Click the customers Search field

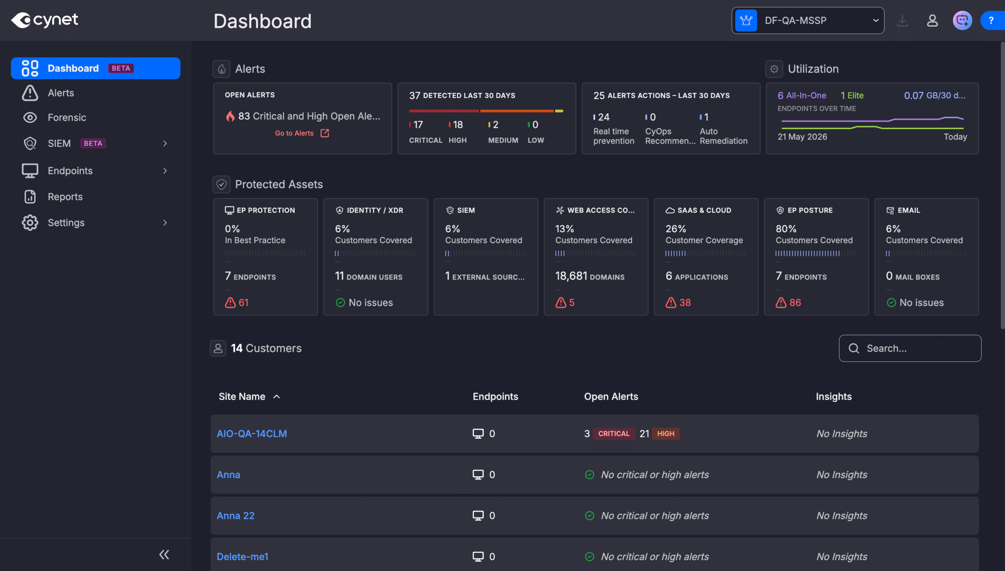pyautogui.click(x=910, y=348)
